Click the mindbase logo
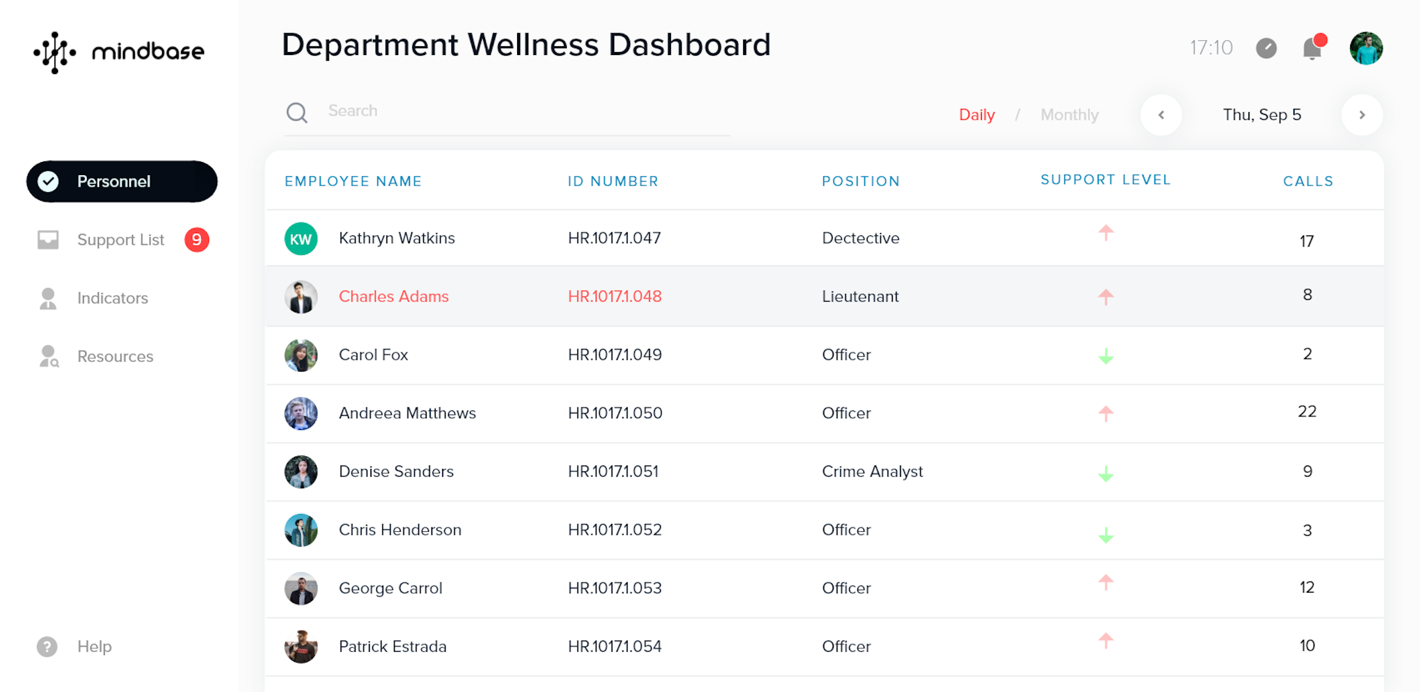This screenshot has width=1420, height=692. coord(117,52)
